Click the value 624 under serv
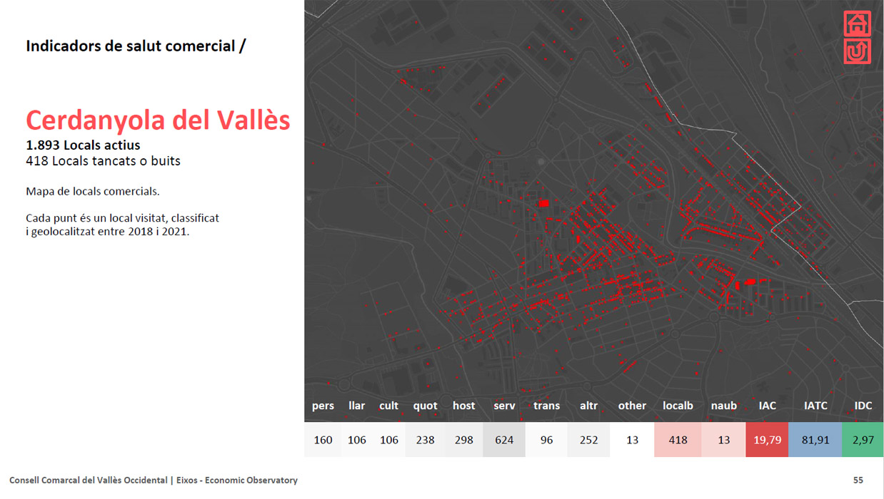884x499 pixels. tap(504, 440)
